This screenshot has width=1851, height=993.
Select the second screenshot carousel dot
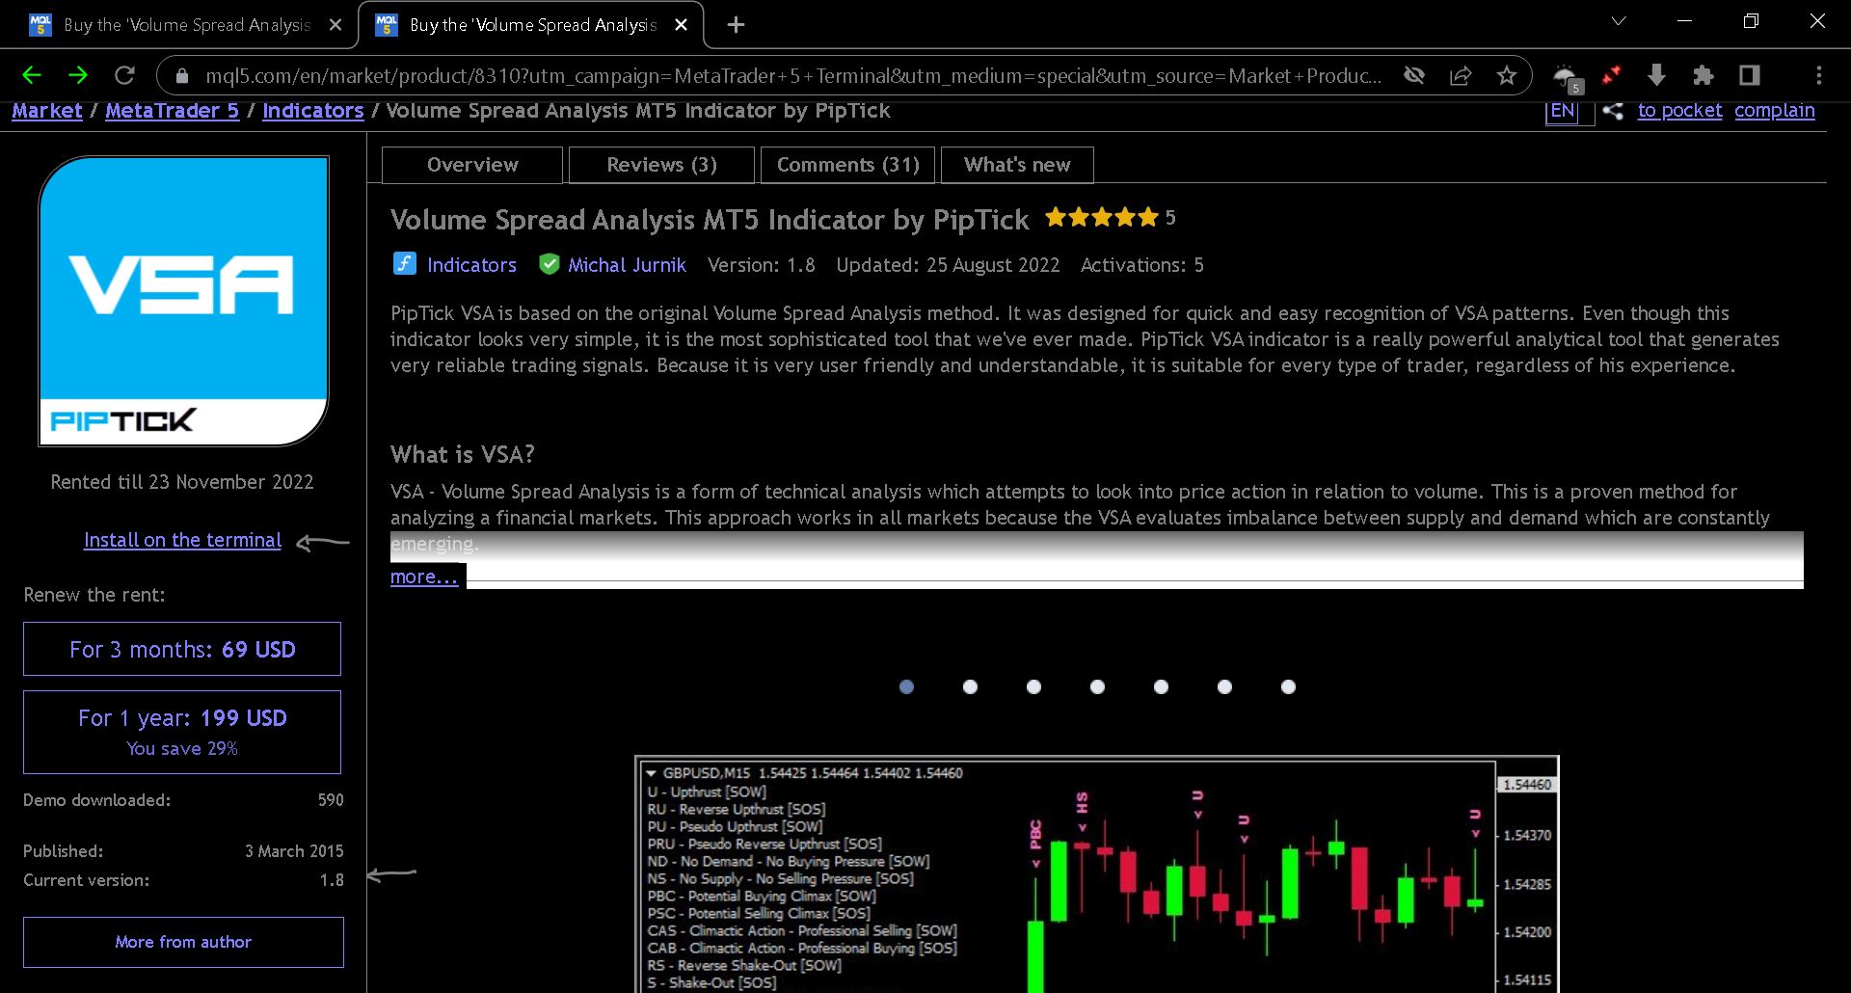click(970, 686)
